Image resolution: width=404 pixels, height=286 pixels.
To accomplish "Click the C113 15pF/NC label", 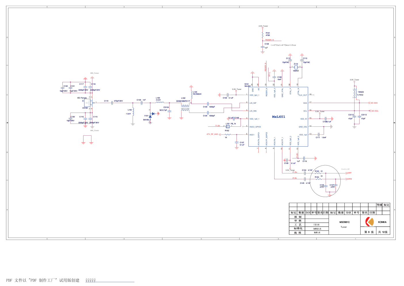I will (x=306, y=60).
